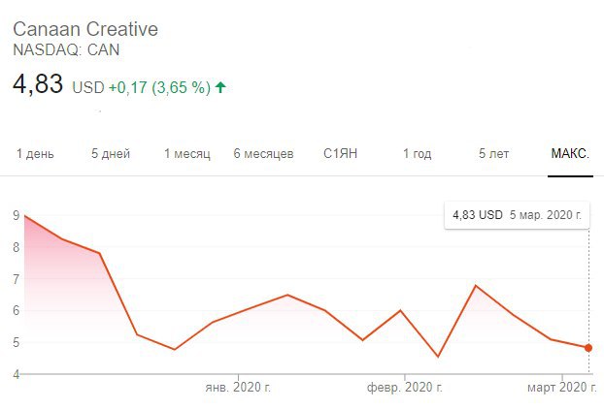Click the 'Canaan Creative' company title
Screen dimensions: 604x409
pos(84,30)
